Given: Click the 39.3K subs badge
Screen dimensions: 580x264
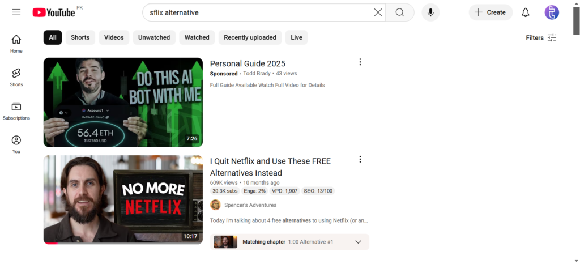Looking at the screenshot, I should pos(225,191).
